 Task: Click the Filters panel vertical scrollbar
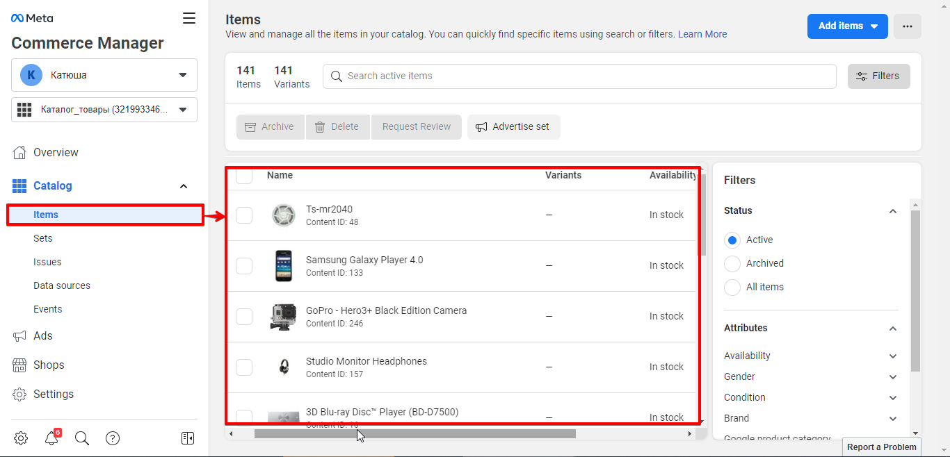(x=915, y=290)
